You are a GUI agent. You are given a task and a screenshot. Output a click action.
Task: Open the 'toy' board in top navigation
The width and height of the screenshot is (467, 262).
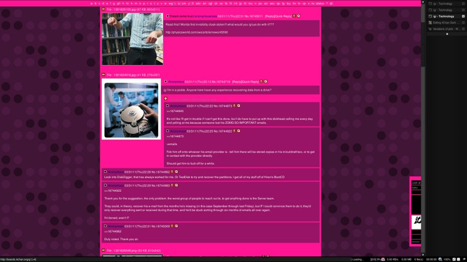click(x=288, y=4)
